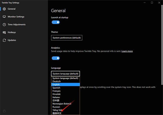
Task: Collapse the Language dropdown box
Action: 65,74
